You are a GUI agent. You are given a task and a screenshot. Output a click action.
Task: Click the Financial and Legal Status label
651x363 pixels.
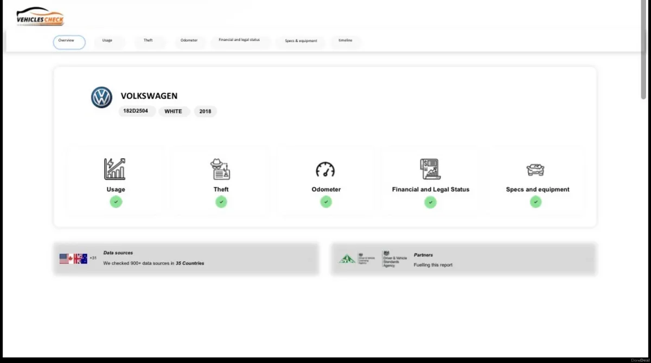(431, 190)
